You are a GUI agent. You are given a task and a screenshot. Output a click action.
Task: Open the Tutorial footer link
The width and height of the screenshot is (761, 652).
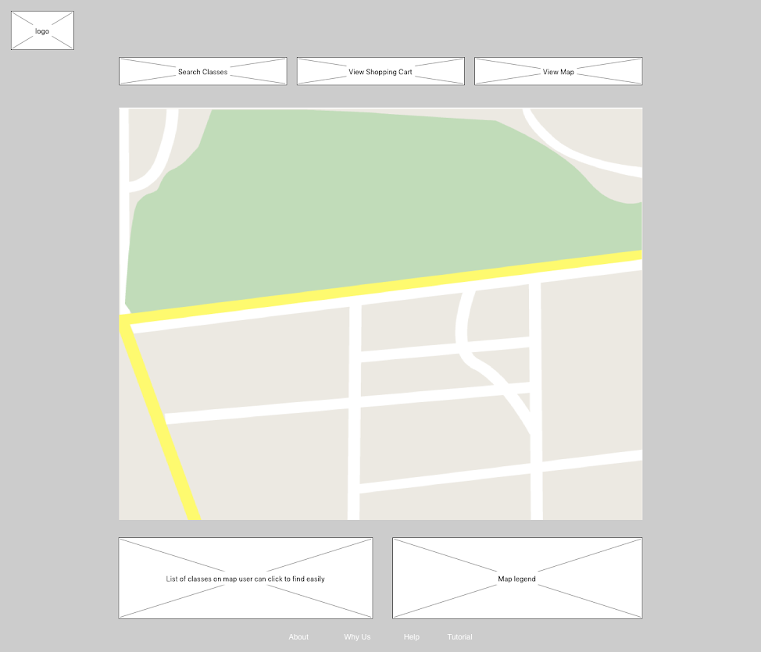coord(459,637)
